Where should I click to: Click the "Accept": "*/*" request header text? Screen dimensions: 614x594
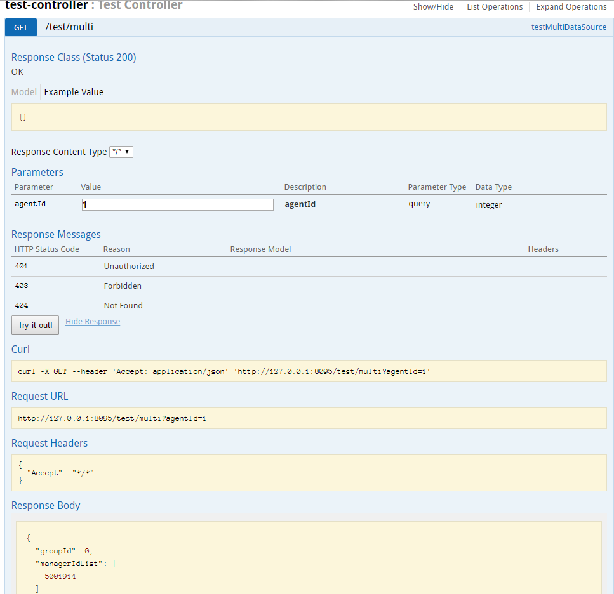tap(61, 473)
